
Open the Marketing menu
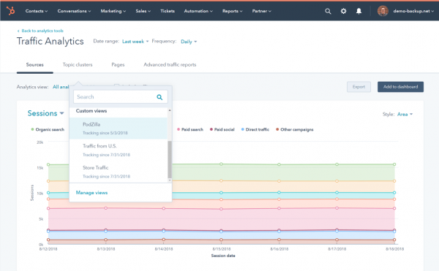(113, 11)
